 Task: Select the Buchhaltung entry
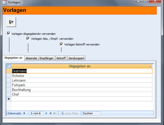pyautogui.click(x=82, y=90)
